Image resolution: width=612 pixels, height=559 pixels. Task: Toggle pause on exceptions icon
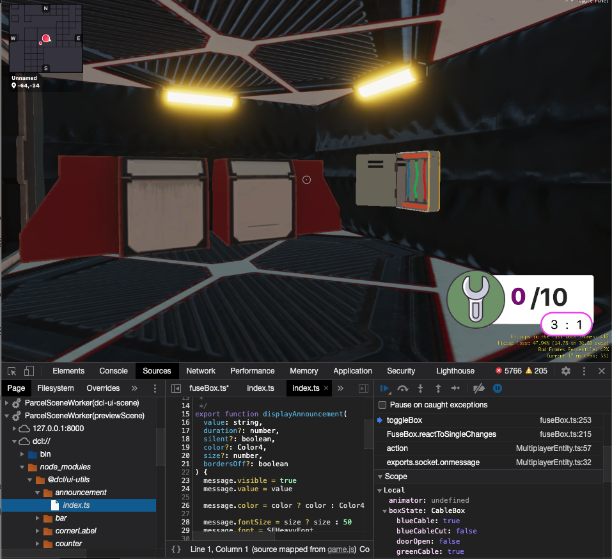(498, 388)
